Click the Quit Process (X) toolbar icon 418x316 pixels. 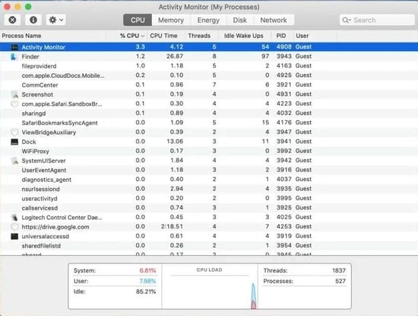tap(12, 20)
